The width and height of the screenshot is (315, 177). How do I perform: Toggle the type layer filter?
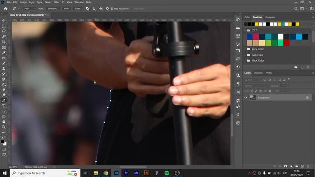[x=275, y=80]
